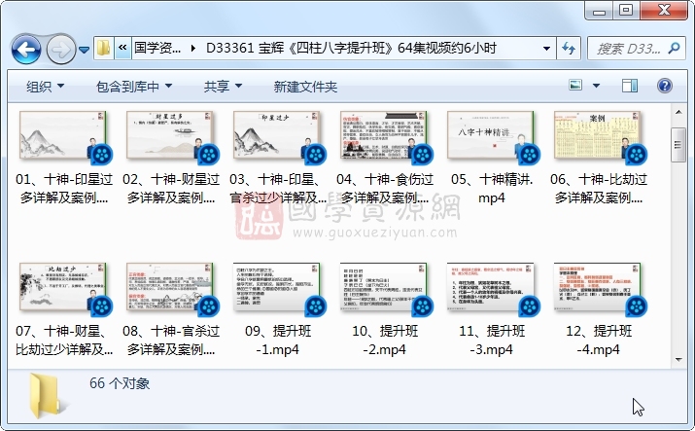The image size is (695, 431).
Task: Click file name 09、提升班-1.mp4
Action: [x=278, y=341]
